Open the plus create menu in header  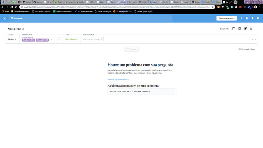tap(242, 18)
